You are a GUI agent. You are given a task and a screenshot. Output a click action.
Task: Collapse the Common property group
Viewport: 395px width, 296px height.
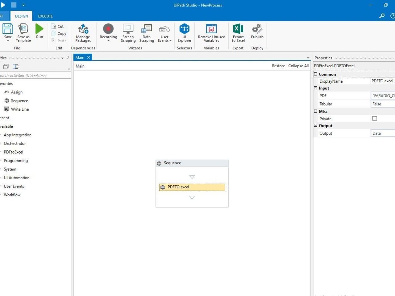click(315, 74)
